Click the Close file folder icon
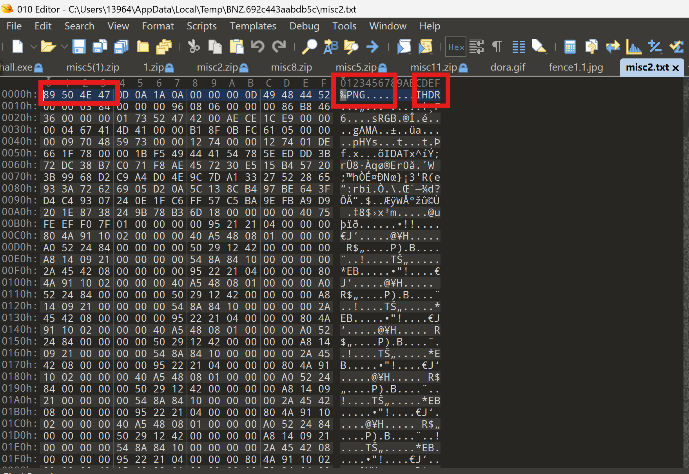Screen dimensions: 689x474 143,47
